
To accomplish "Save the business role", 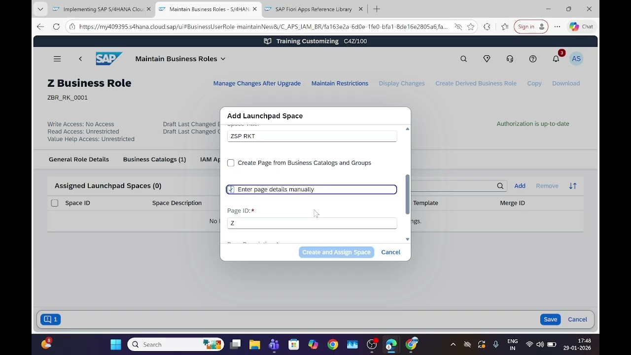I will (550, 319).
